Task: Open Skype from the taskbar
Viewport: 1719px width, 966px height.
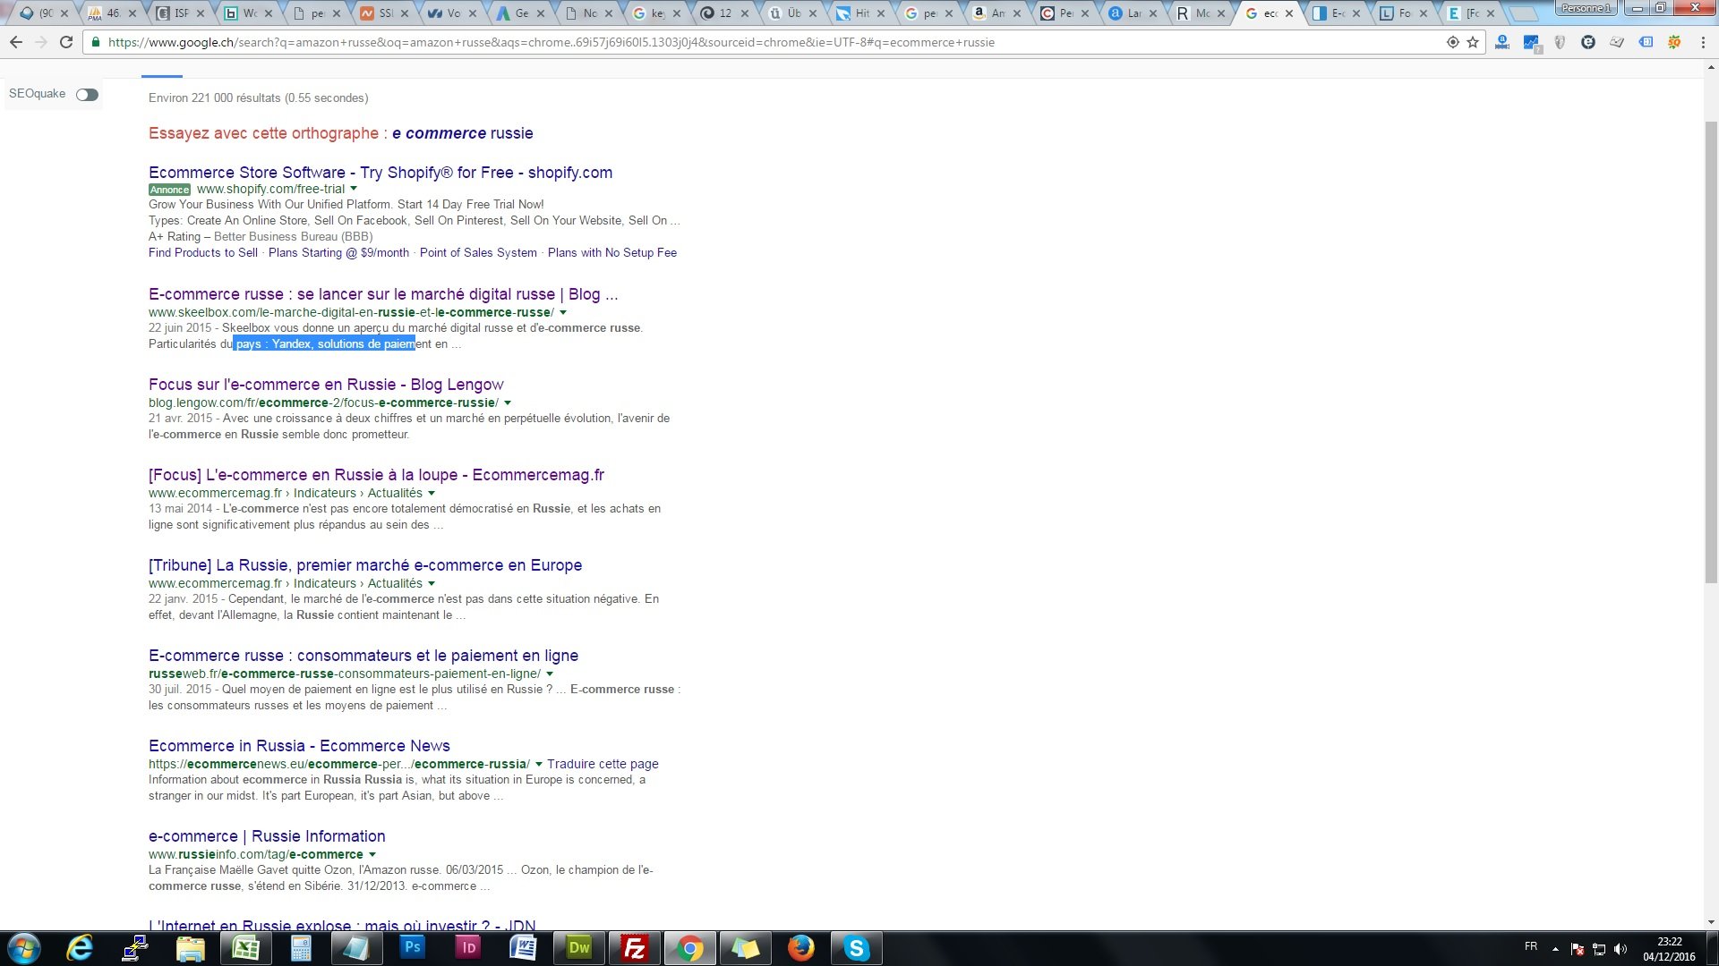Action: 856,948
